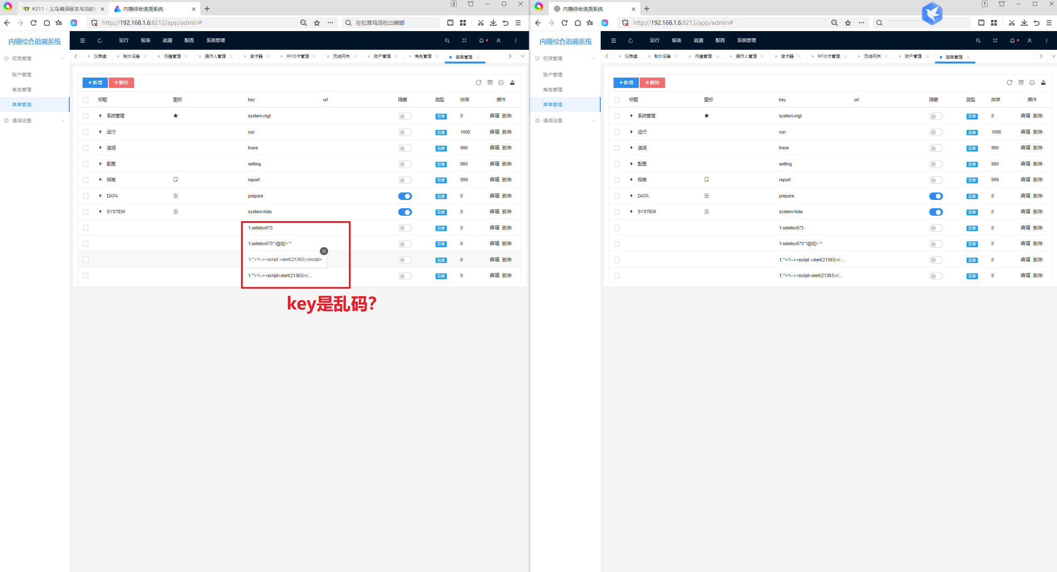Screen dimensions: 1057x572
Task: Check the checkbox for 运行 row in left table
Action: (86, 132)
